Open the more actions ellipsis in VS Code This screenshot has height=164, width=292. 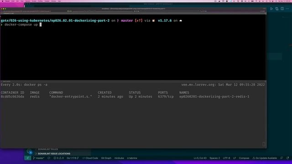coord(287,9)
